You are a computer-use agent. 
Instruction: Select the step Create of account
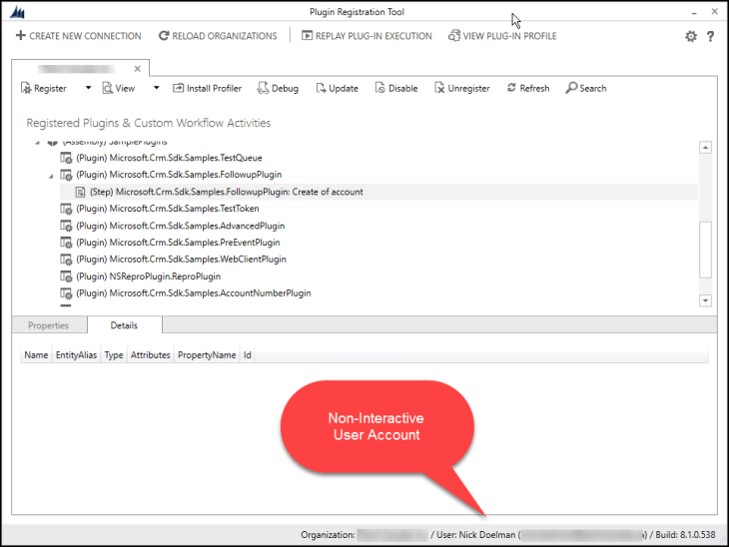tap(378, 192)
